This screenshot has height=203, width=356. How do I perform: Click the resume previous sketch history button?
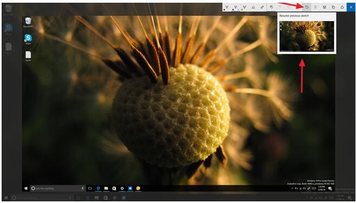pos(307,7)
